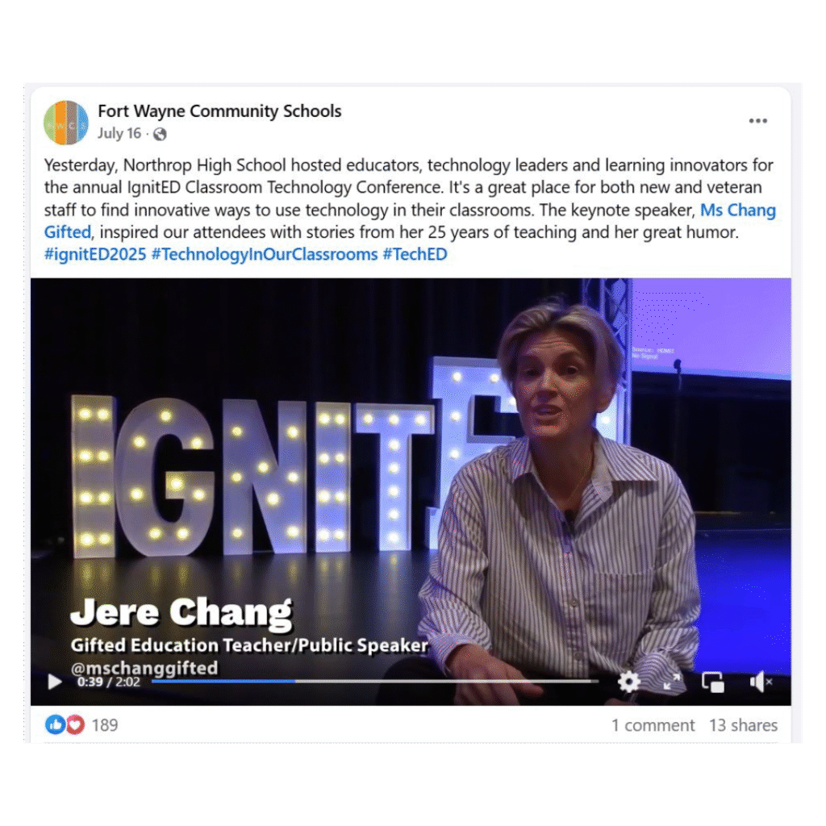Image resolution: width=826 pixels, height=826 pixels.
Task: Unmute the video sound
Action: (x=761, y=682)
